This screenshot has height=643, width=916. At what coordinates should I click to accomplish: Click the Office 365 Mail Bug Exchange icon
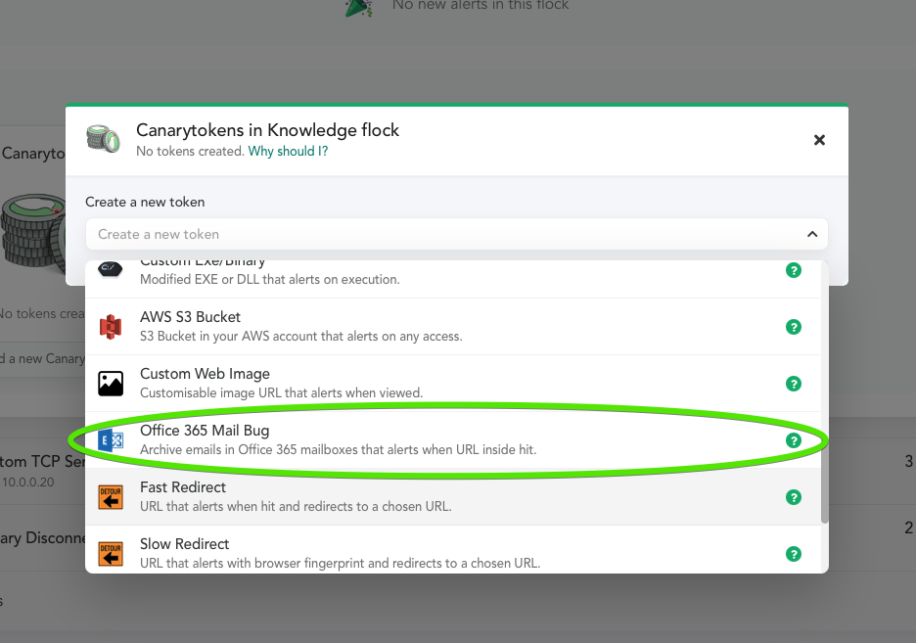pyautogui.click(x=111, y=440)
